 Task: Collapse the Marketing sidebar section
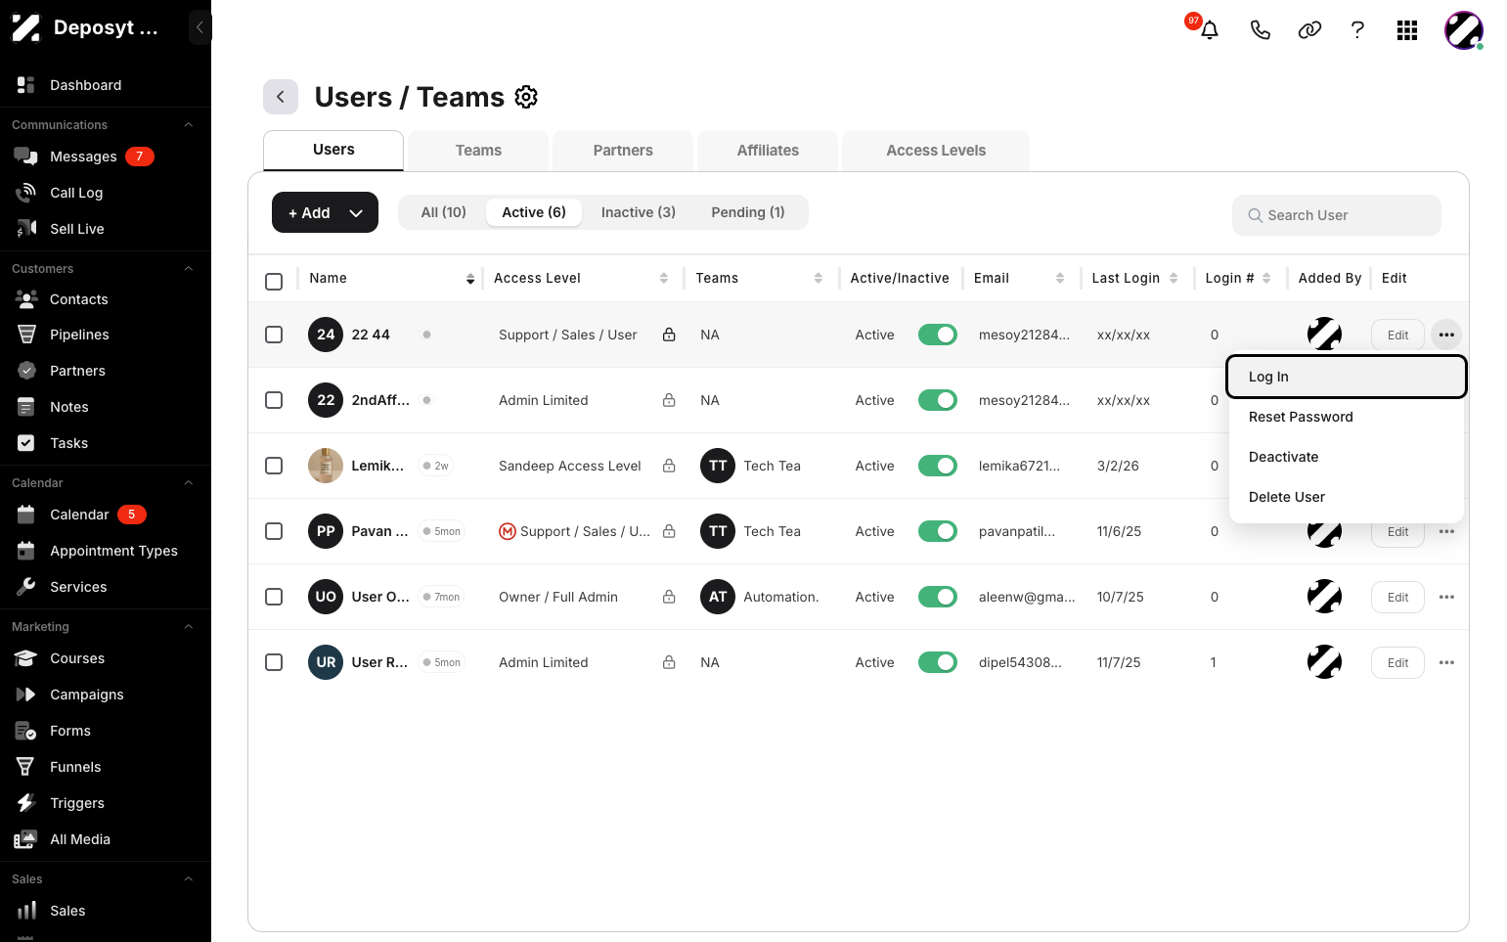point(189,627)
